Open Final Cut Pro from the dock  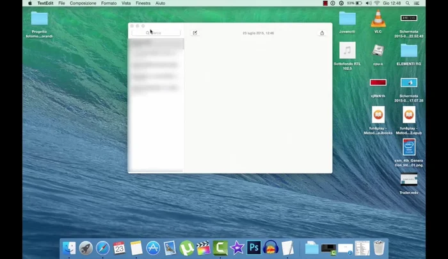(204, 248)
